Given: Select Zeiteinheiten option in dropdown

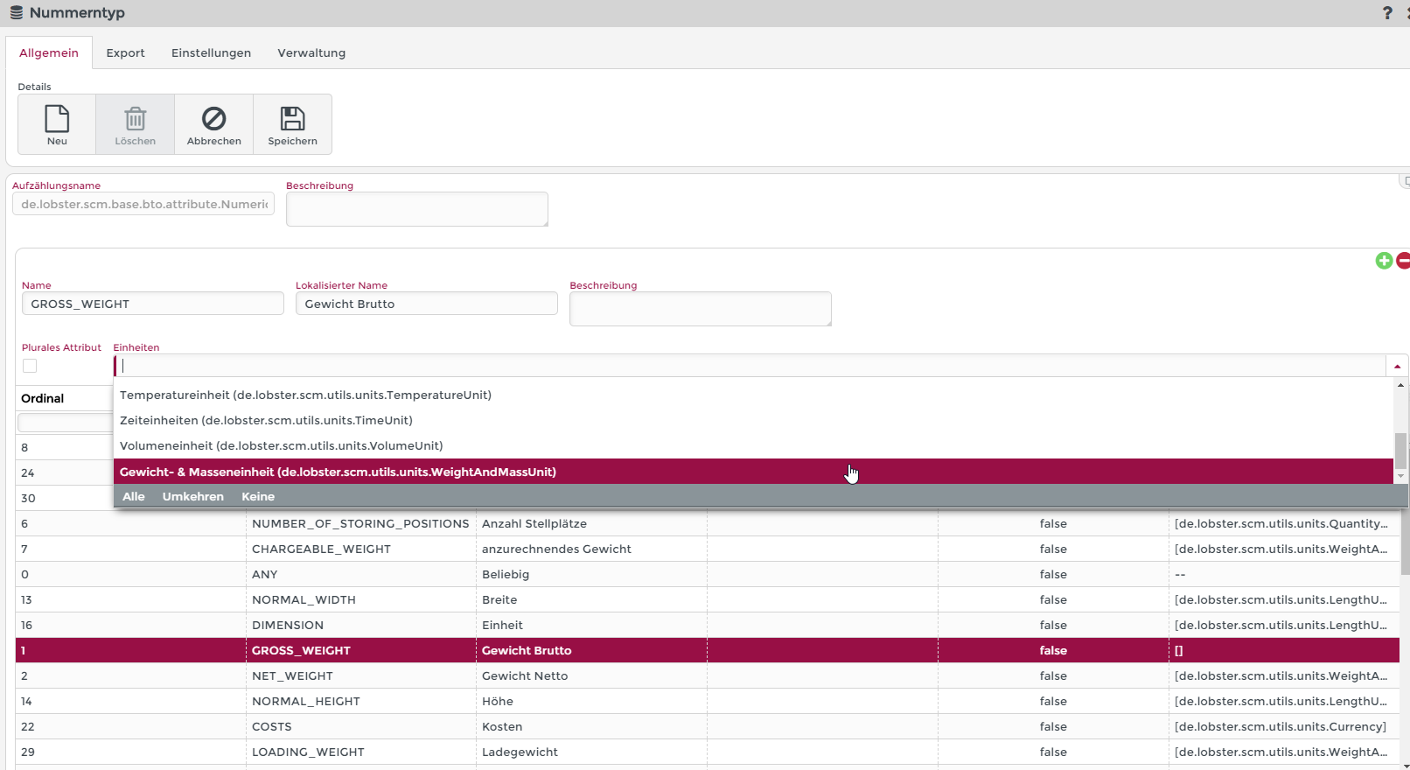Looking at the screenshot, I should 753,420.
